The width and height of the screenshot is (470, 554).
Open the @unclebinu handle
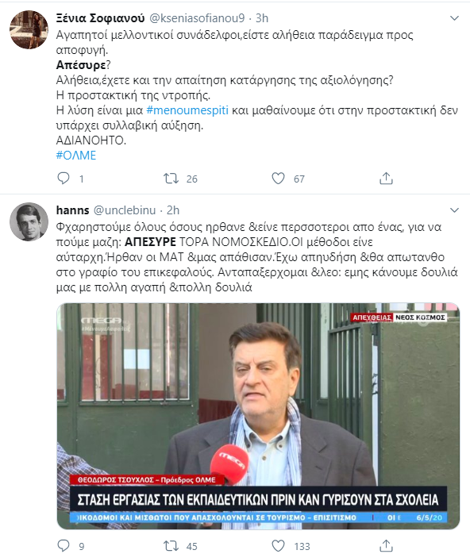pyautogui.click(x=125, y=210)
